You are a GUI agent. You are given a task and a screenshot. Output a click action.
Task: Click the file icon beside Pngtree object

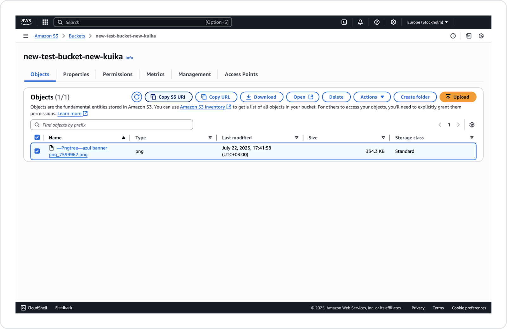point(51,148)
